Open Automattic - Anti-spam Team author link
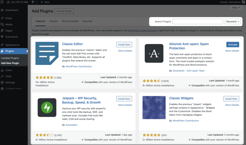The height and width of the screenshot is (145, 246). point(189,71)
